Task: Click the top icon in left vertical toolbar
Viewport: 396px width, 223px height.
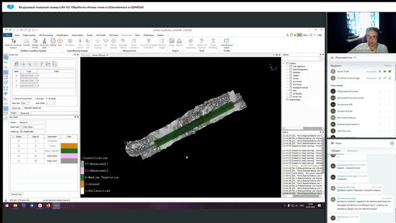Action: [x=6, y=58]
